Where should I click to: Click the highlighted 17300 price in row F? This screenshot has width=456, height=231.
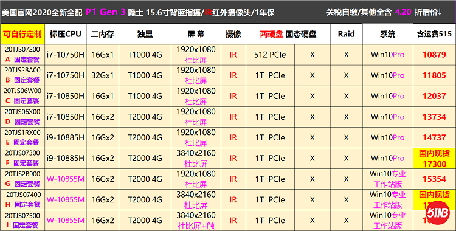click(x=435, y=164)
